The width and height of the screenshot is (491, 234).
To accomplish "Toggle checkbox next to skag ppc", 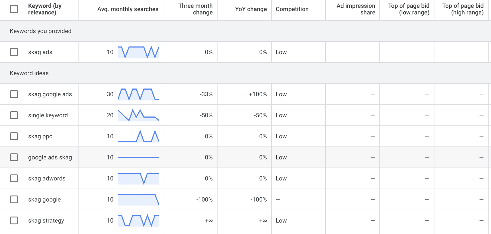I will click(x=14, y=136).
